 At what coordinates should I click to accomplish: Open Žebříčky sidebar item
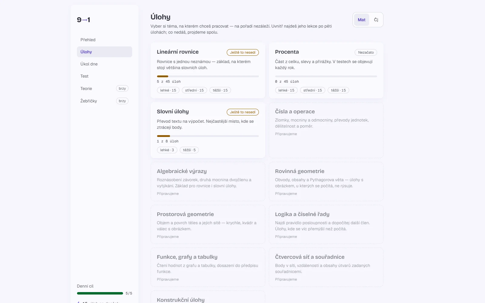tap(105, 101)
